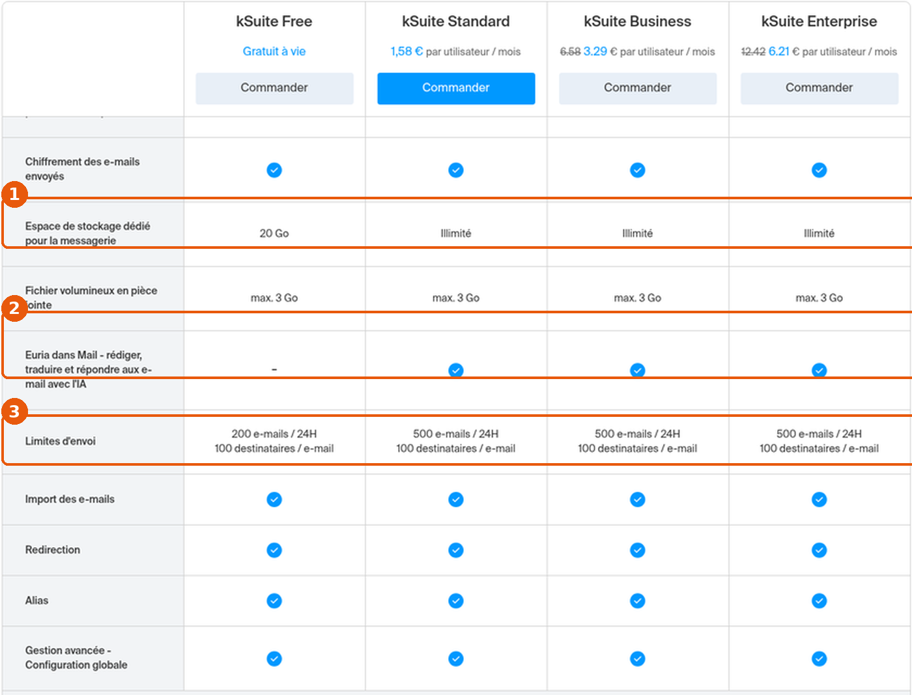Click the kSuite Standard checkmark in the Redirection row

click(x=456, y=550)
